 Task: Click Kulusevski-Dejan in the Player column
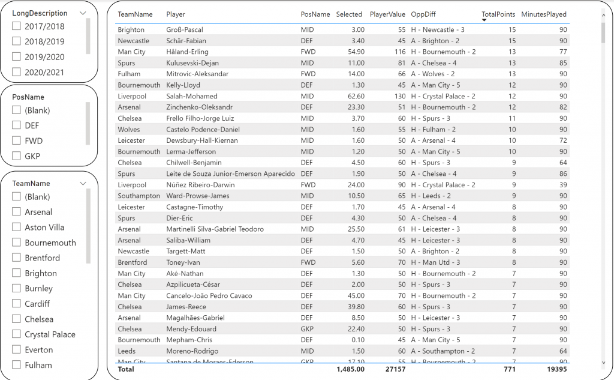pyautogui.click(x=192, y=63)
